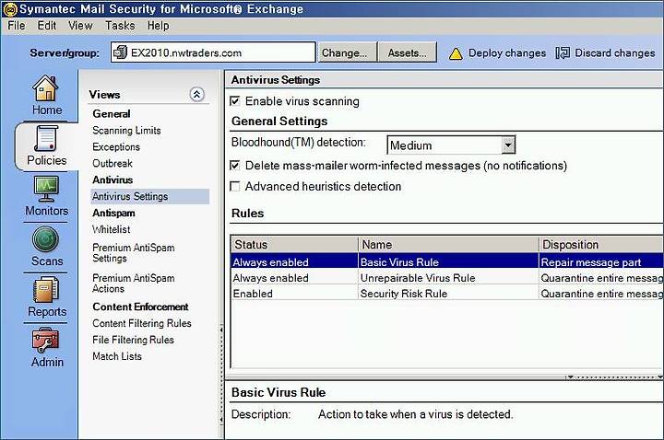This screenshot has height=440, width=664.
Task: Open Premium AntiSpam Settings
Action: coord(134,253)
